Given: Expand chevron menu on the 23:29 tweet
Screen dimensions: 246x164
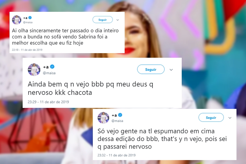Looking at the screenshot, I should [x=171, y=70].
